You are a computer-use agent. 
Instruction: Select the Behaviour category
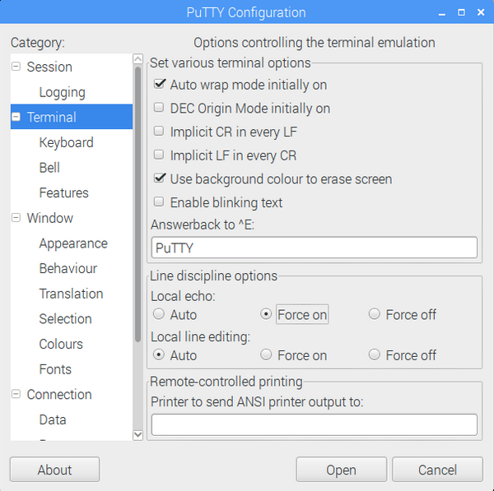tap(68, 268)
